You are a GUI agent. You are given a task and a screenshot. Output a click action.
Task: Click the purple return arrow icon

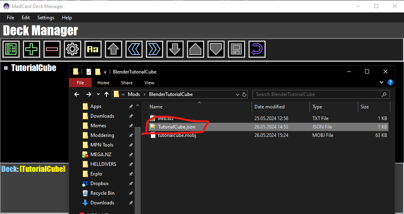[257, 49]
